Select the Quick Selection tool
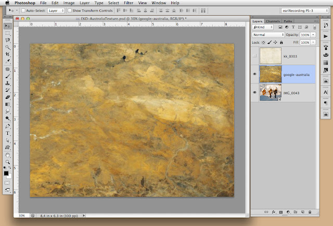This screenshot has width=333, height=226. pyautogui.click(x=8, y=47)
